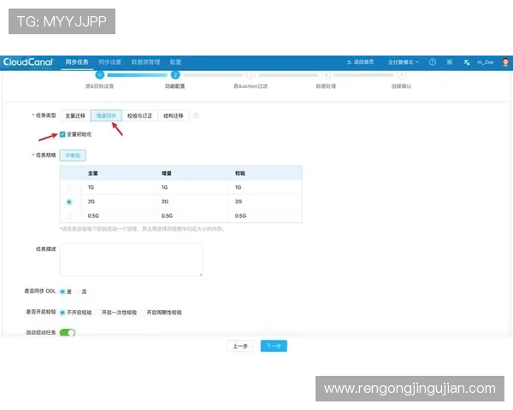Image resolution: width=513 pixels, height=410 pixels.
Task: Toggle the 自动启动任务 switch
Action: (67, 332)
